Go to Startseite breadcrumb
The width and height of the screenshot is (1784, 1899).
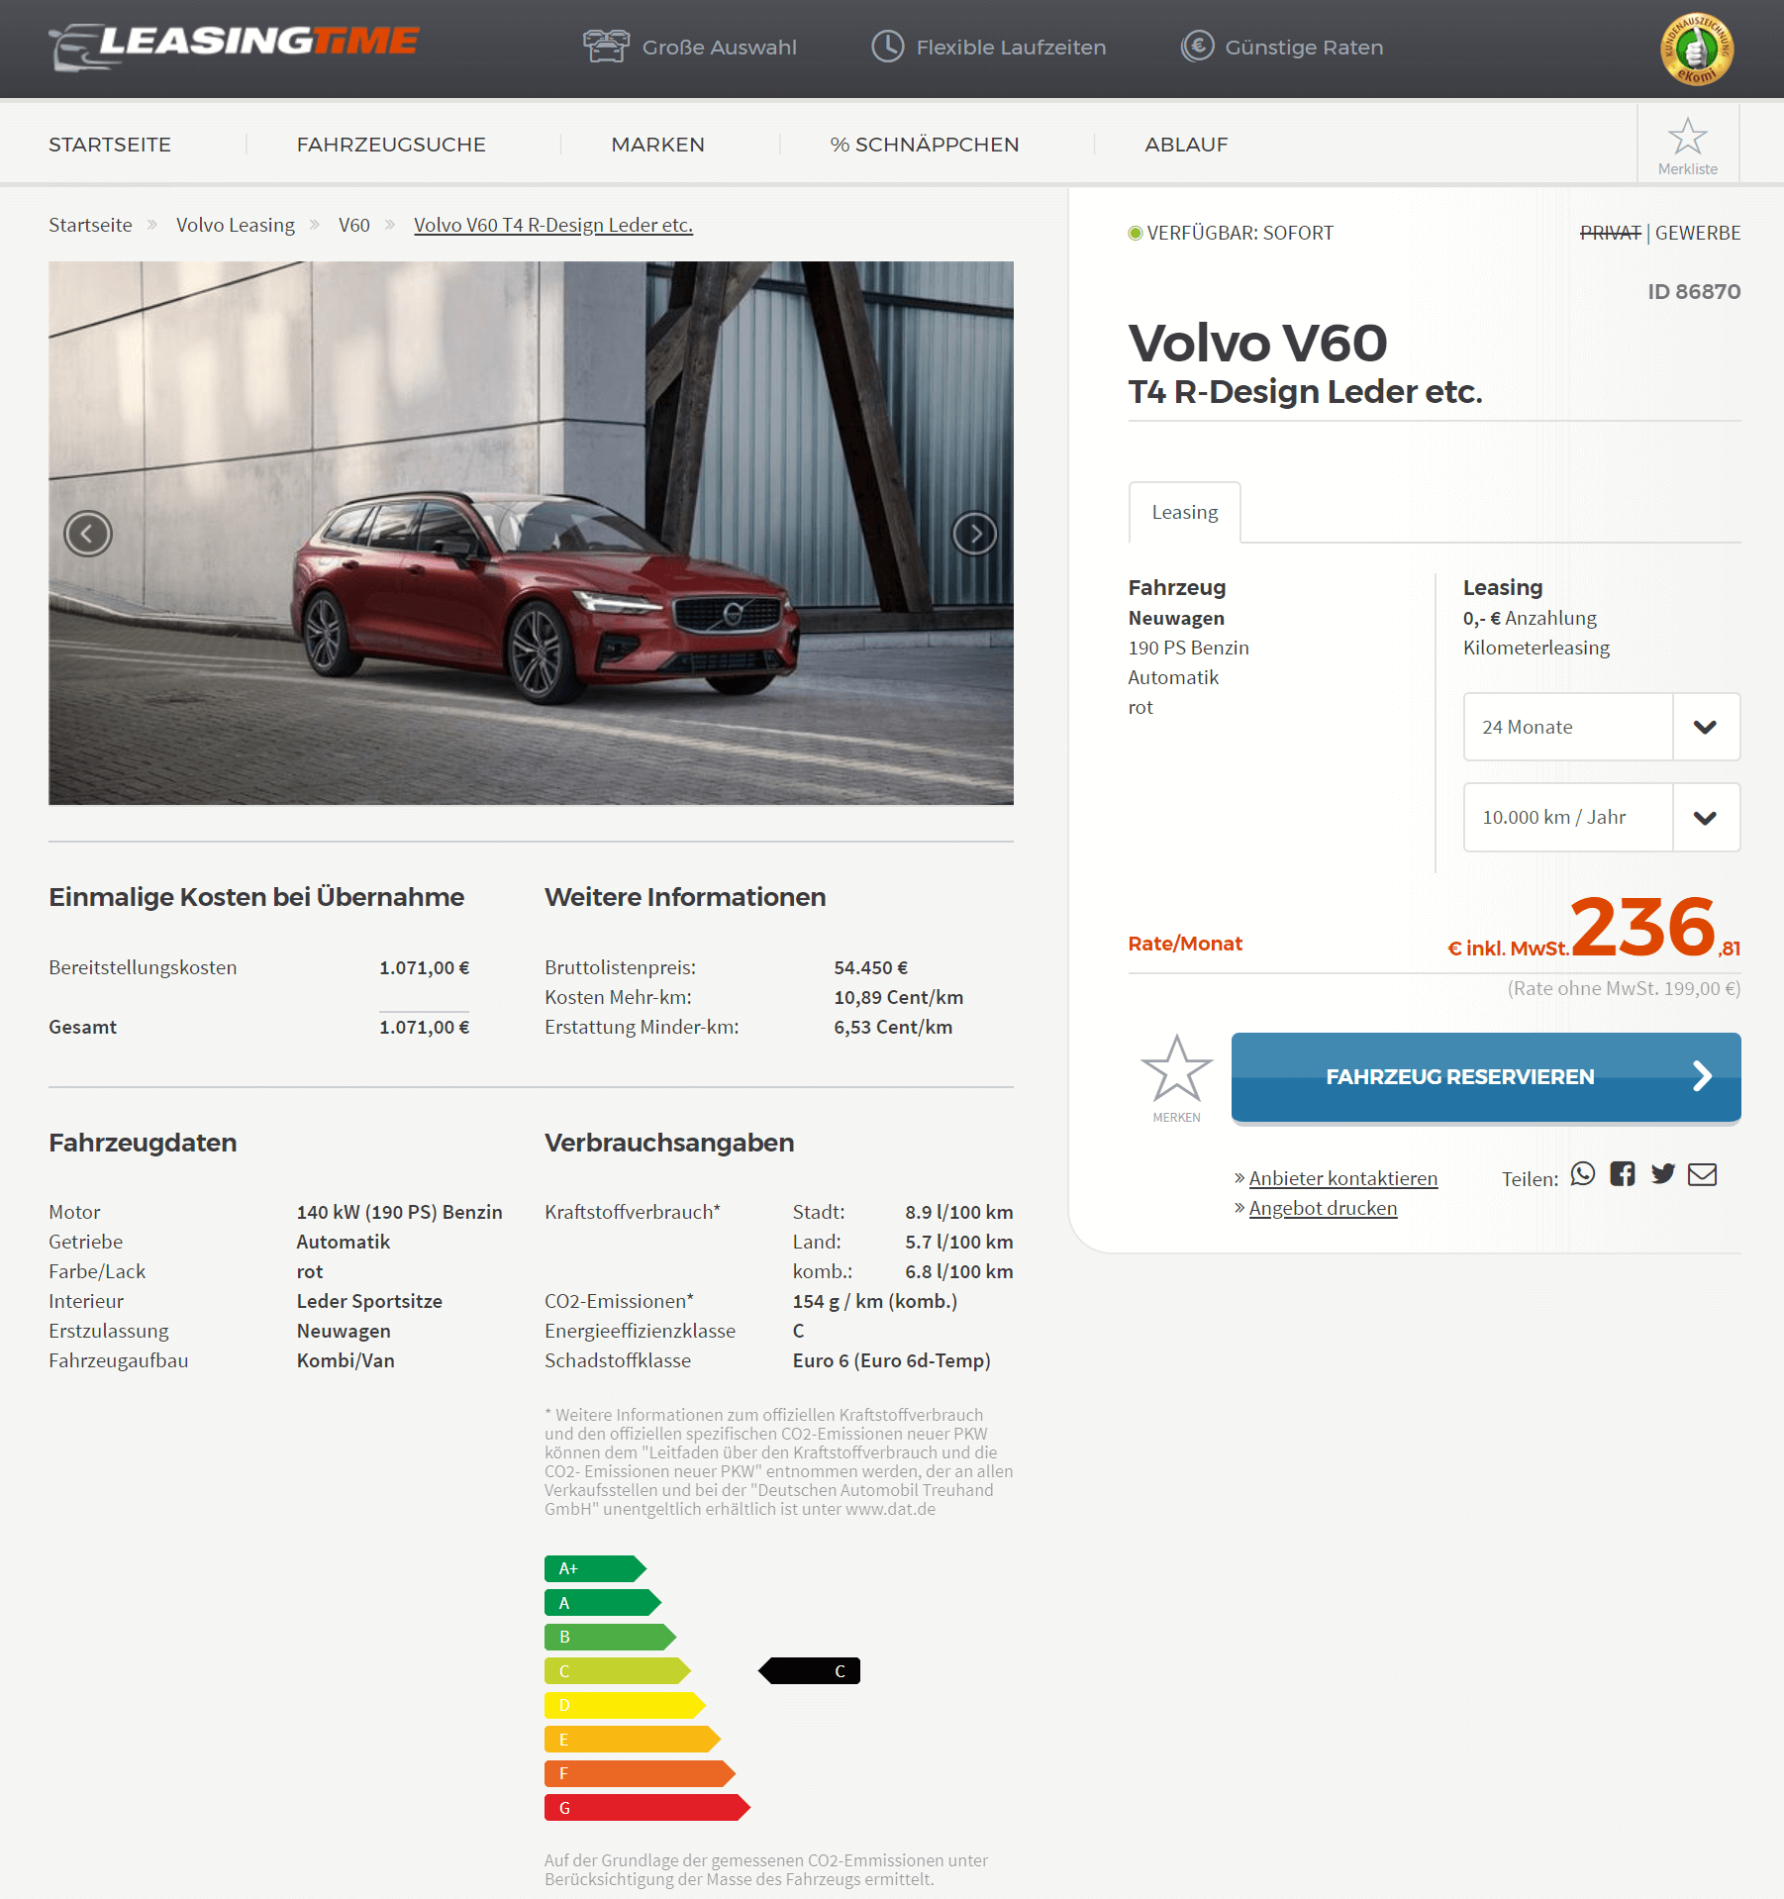(x=90, y=225)
